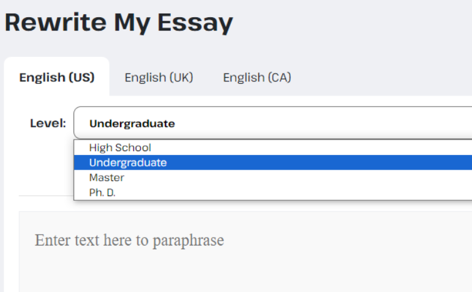Screen dimensions: 472x292
Task: Switch to the English (US) tab
Action: pos(57,78)
